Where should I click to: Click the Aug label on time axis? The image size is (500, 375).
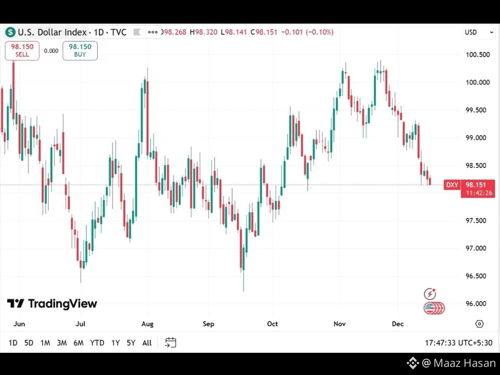coord(147,324)
